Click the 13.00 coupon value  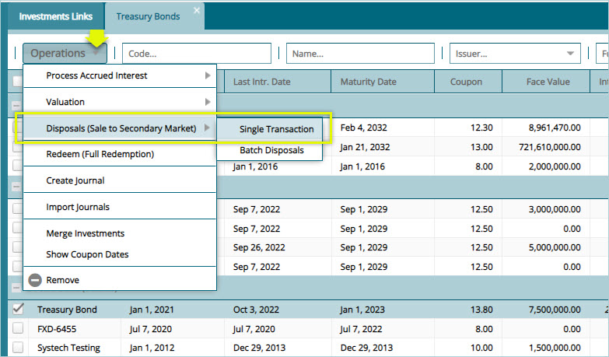click(x=481, y=147)
